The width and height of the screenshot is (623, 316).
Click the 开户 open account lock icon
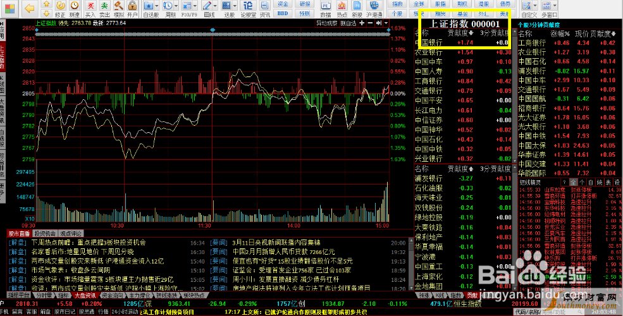[x=132, y=9]
